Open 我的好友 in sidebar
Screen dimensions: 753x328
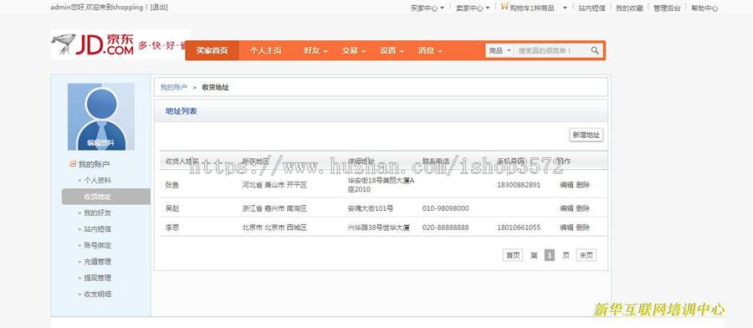point(98,213)
